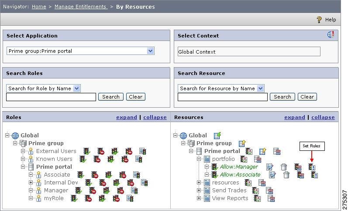
Task: Select Known Users in Roles tree
Action: [x=54, y=159]
